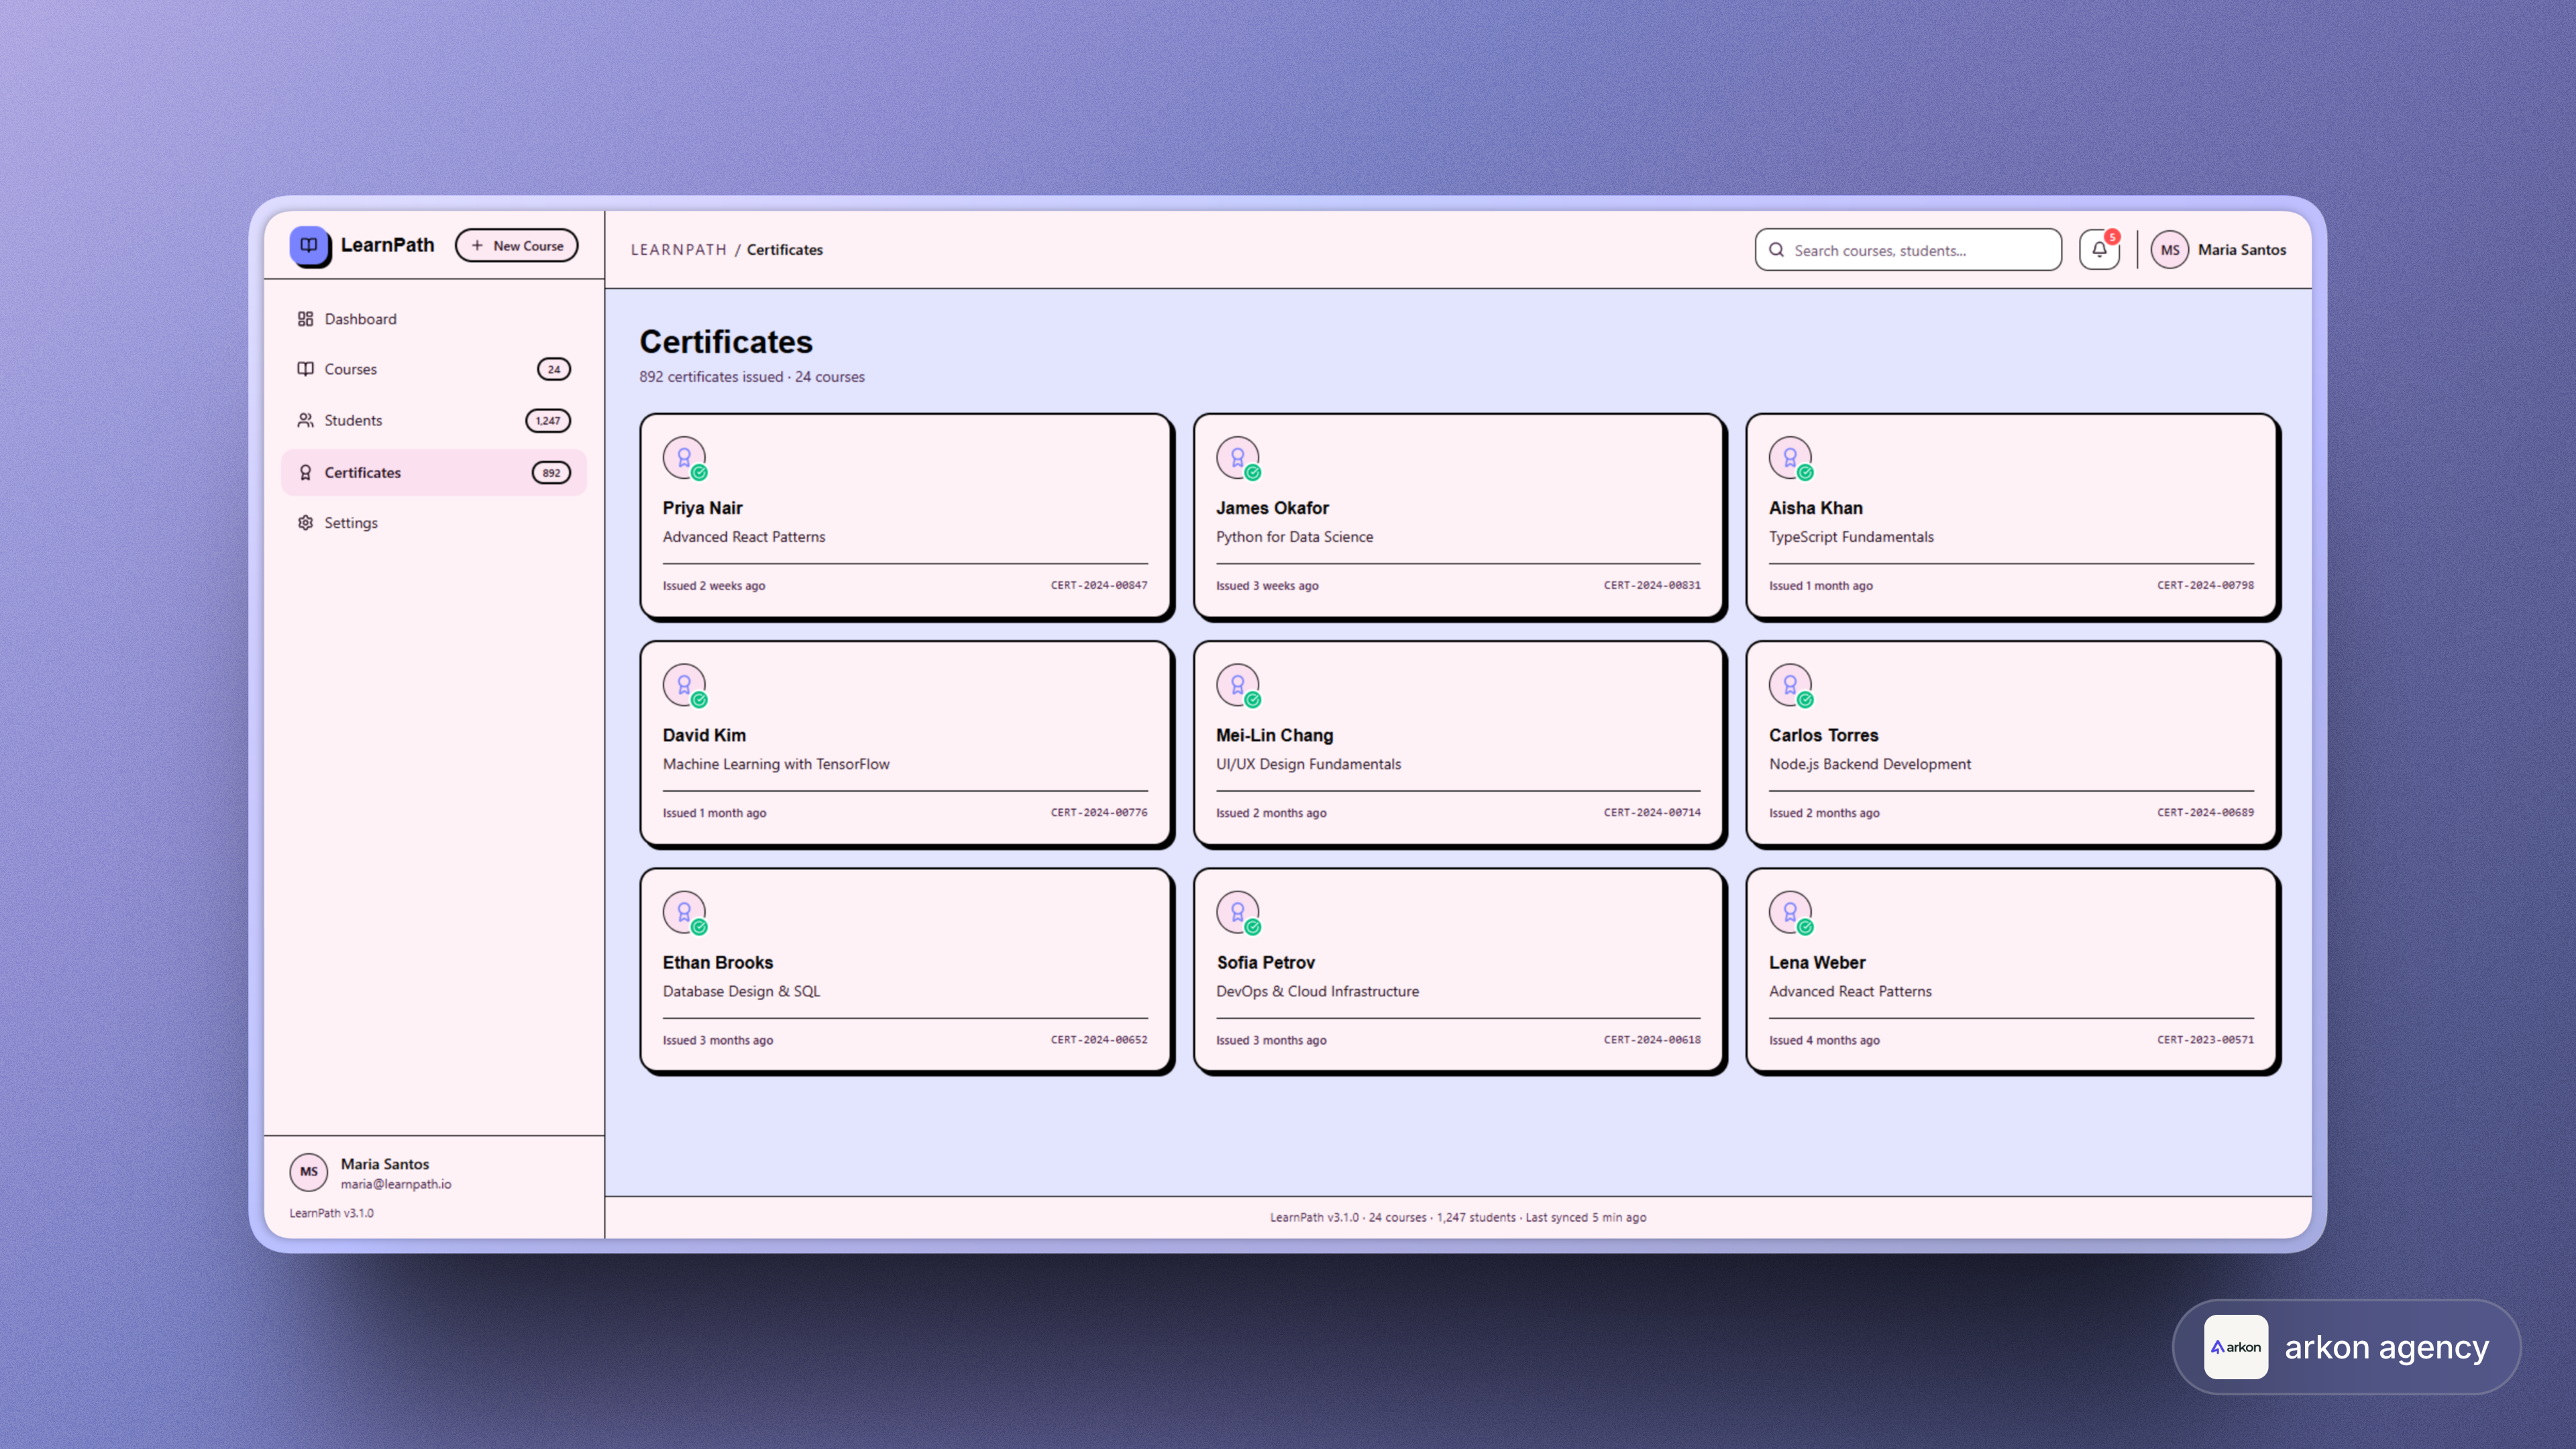Viewport: 2576px width, 1449px height.
Task: Open the Dashboard menu item
Action: pos(433,319)
